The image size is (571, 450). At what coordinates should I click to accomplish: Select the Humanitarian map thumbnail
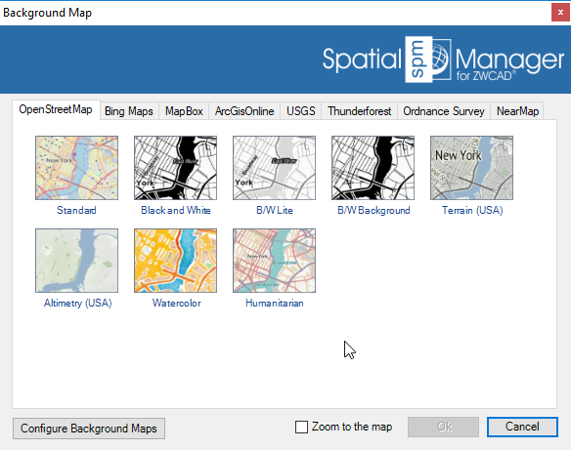coord(274,261)
